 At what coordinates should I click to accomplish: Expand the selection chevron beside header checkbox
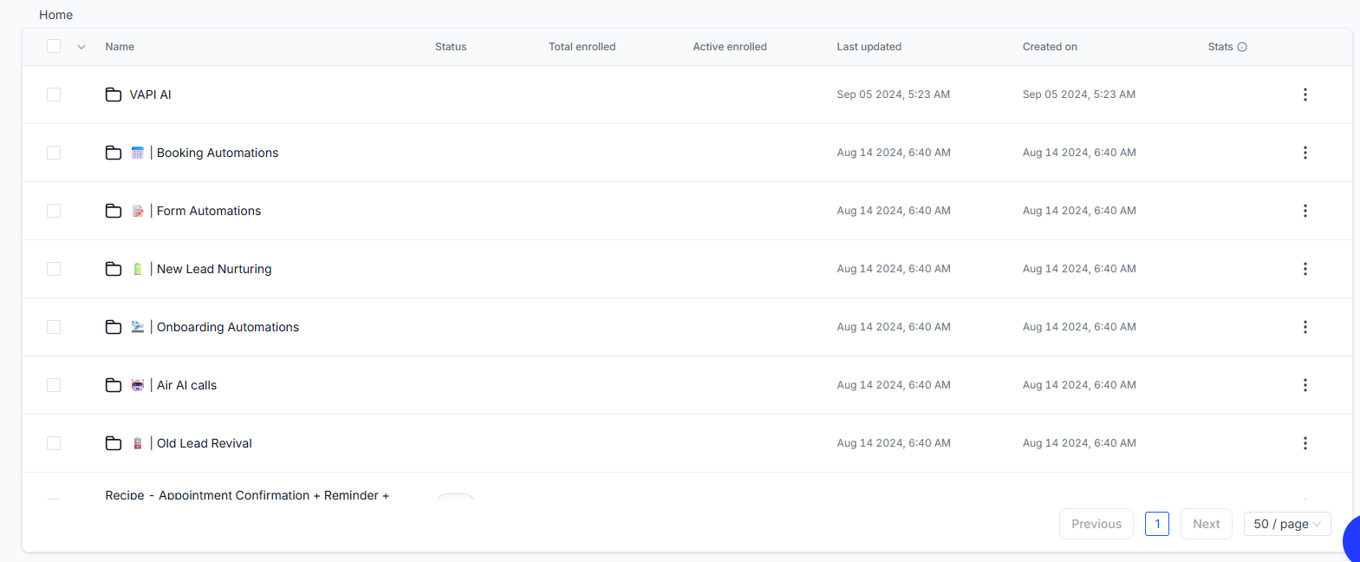tap(81, 47)
